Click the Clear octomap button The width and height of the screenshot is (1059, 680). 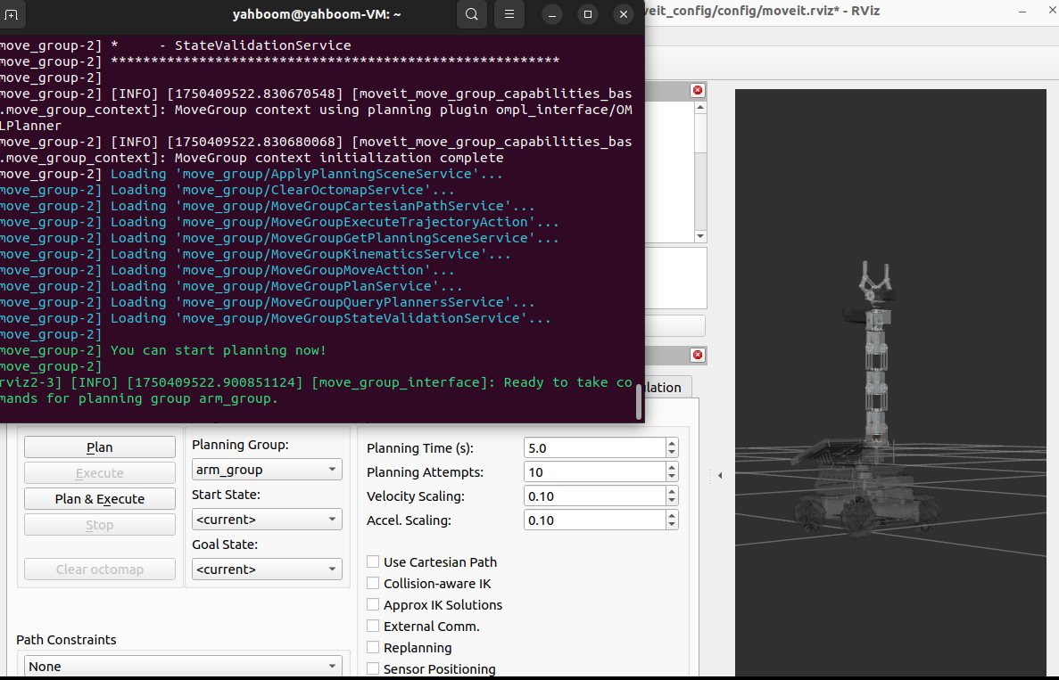[100, 569]
